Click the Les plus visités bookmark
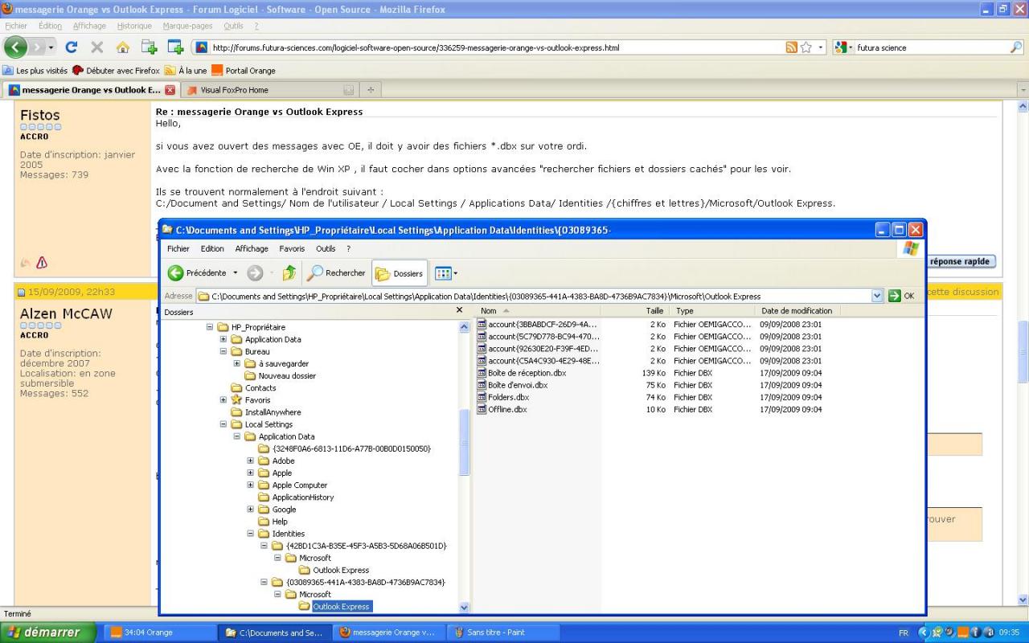Viewport: 1029px width, 643px height. [x=35, y=71]
